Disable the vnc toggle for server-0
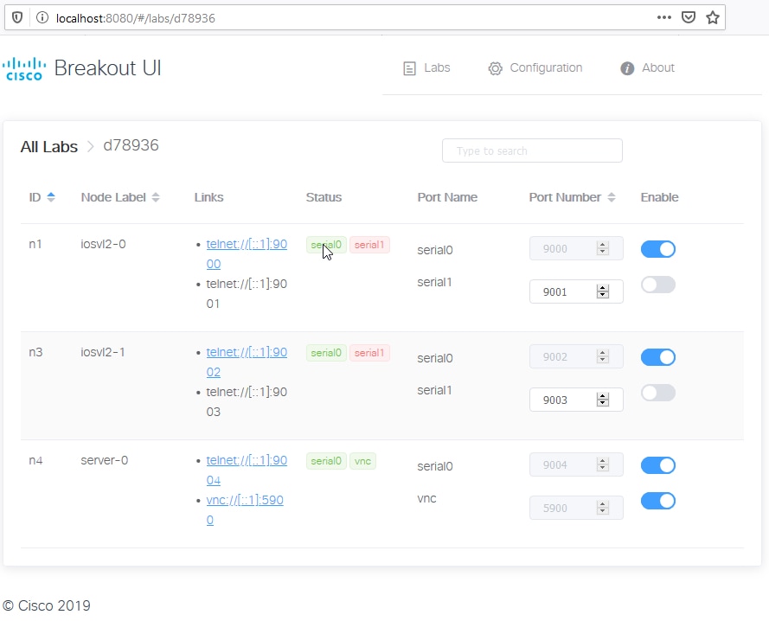Screen dimensions: 769x621 coord(657,500)
